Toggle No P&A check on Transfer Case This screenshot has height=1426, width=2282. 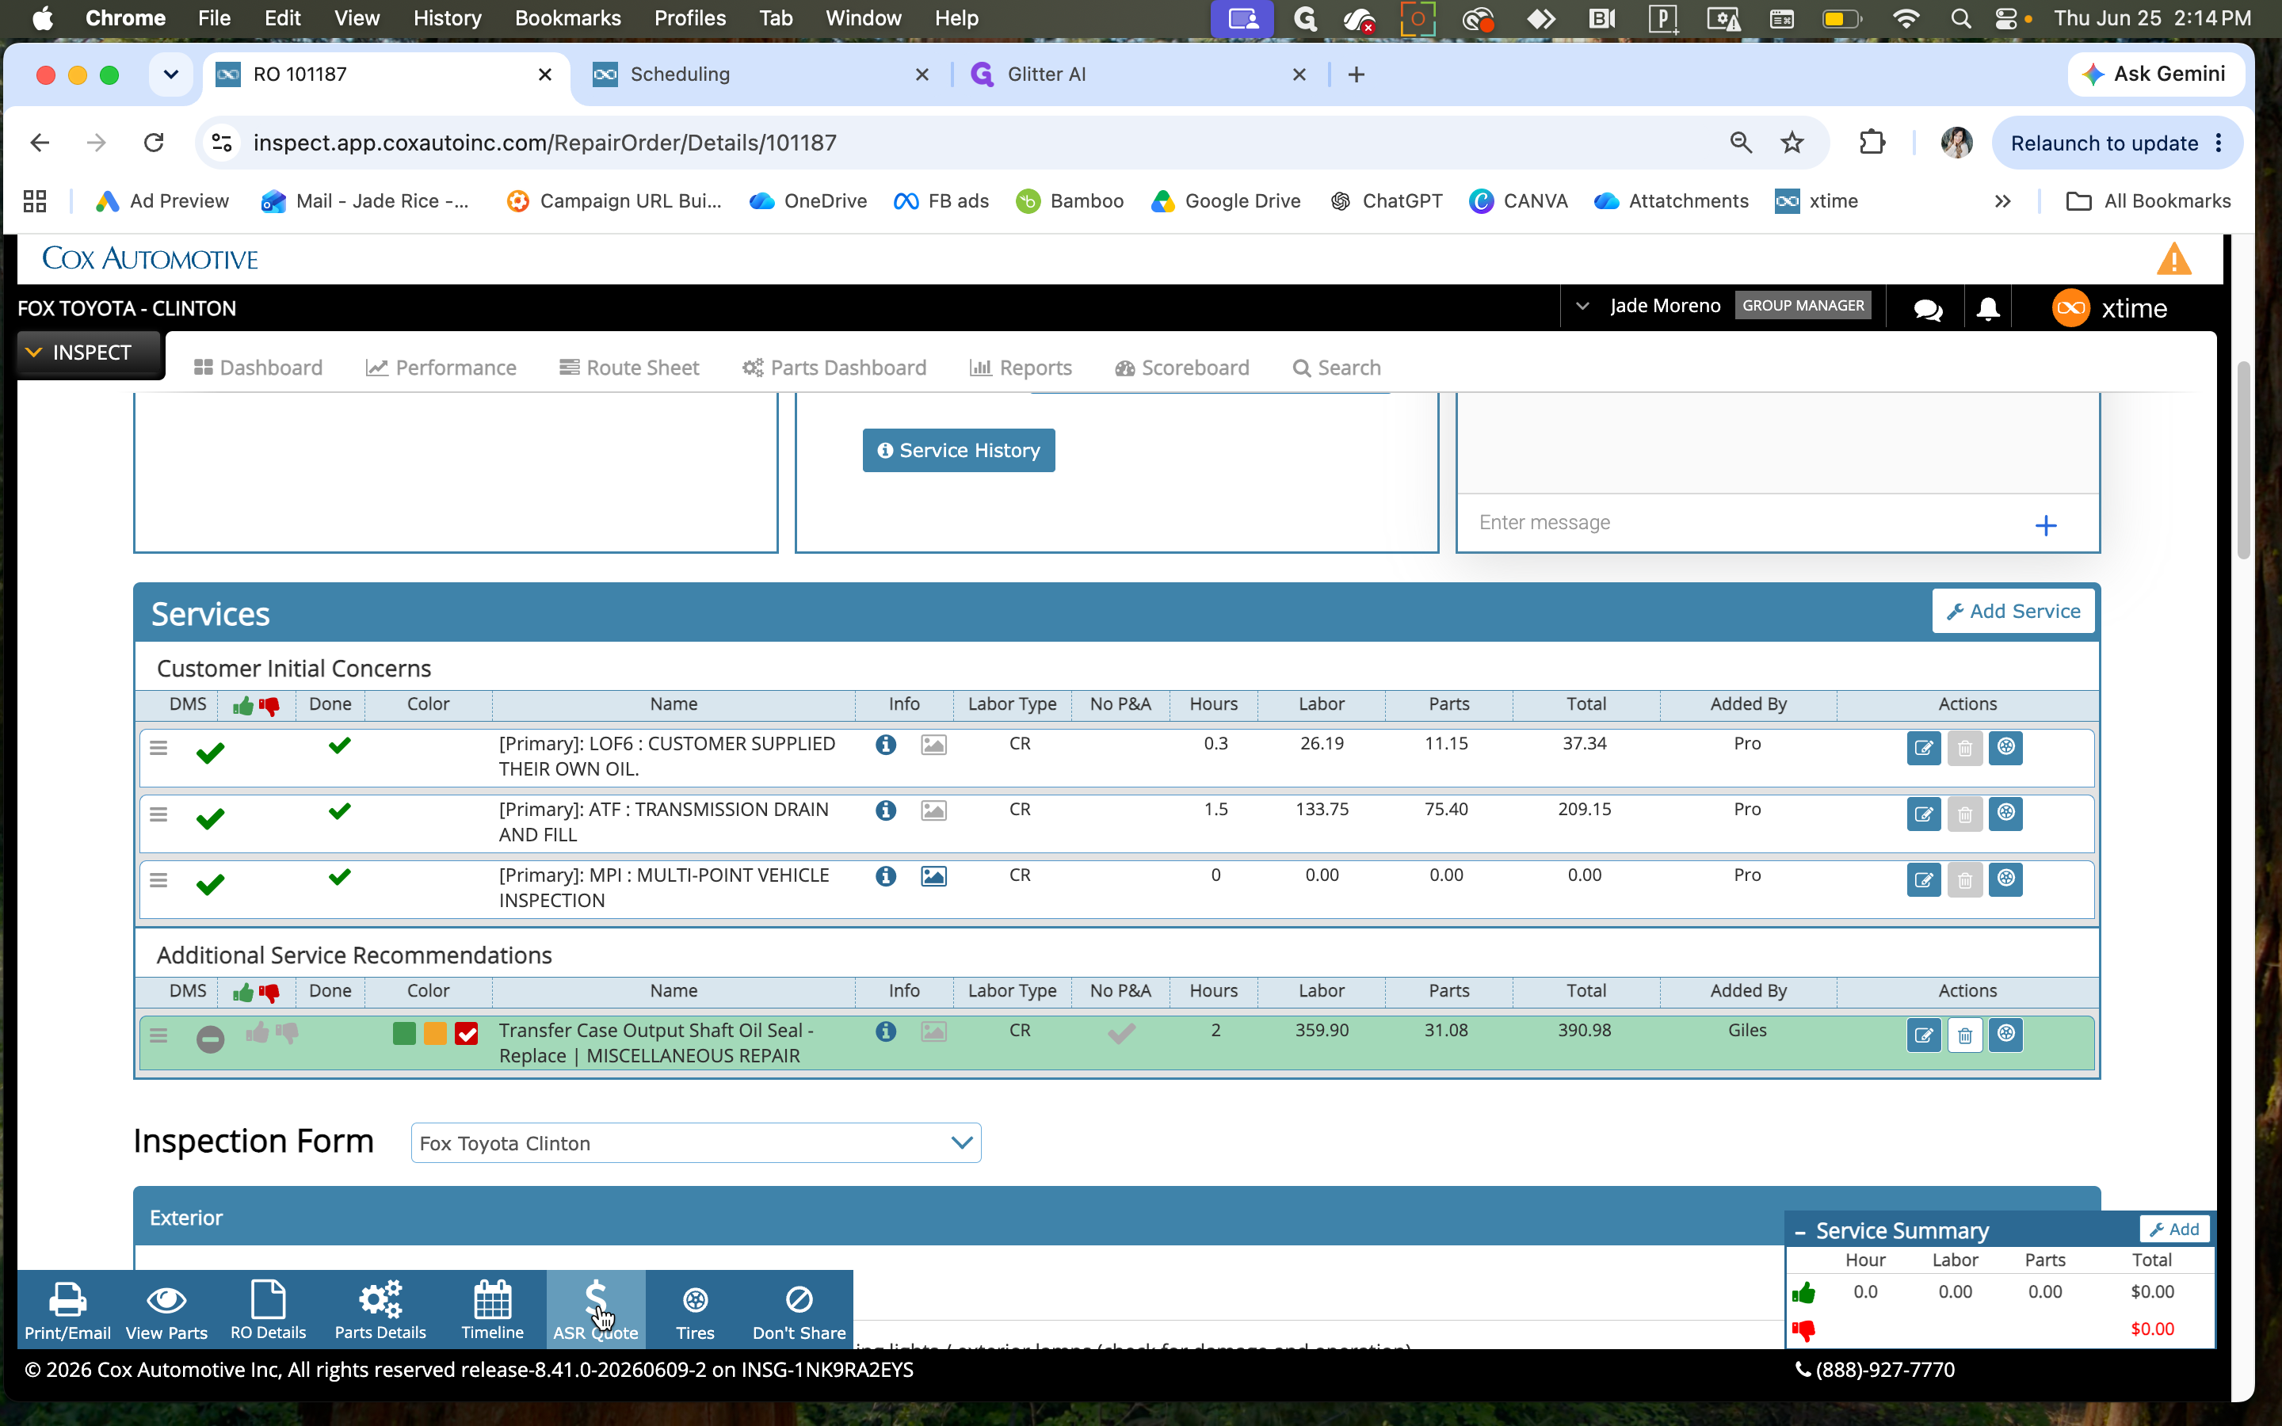[1120, 1035]
